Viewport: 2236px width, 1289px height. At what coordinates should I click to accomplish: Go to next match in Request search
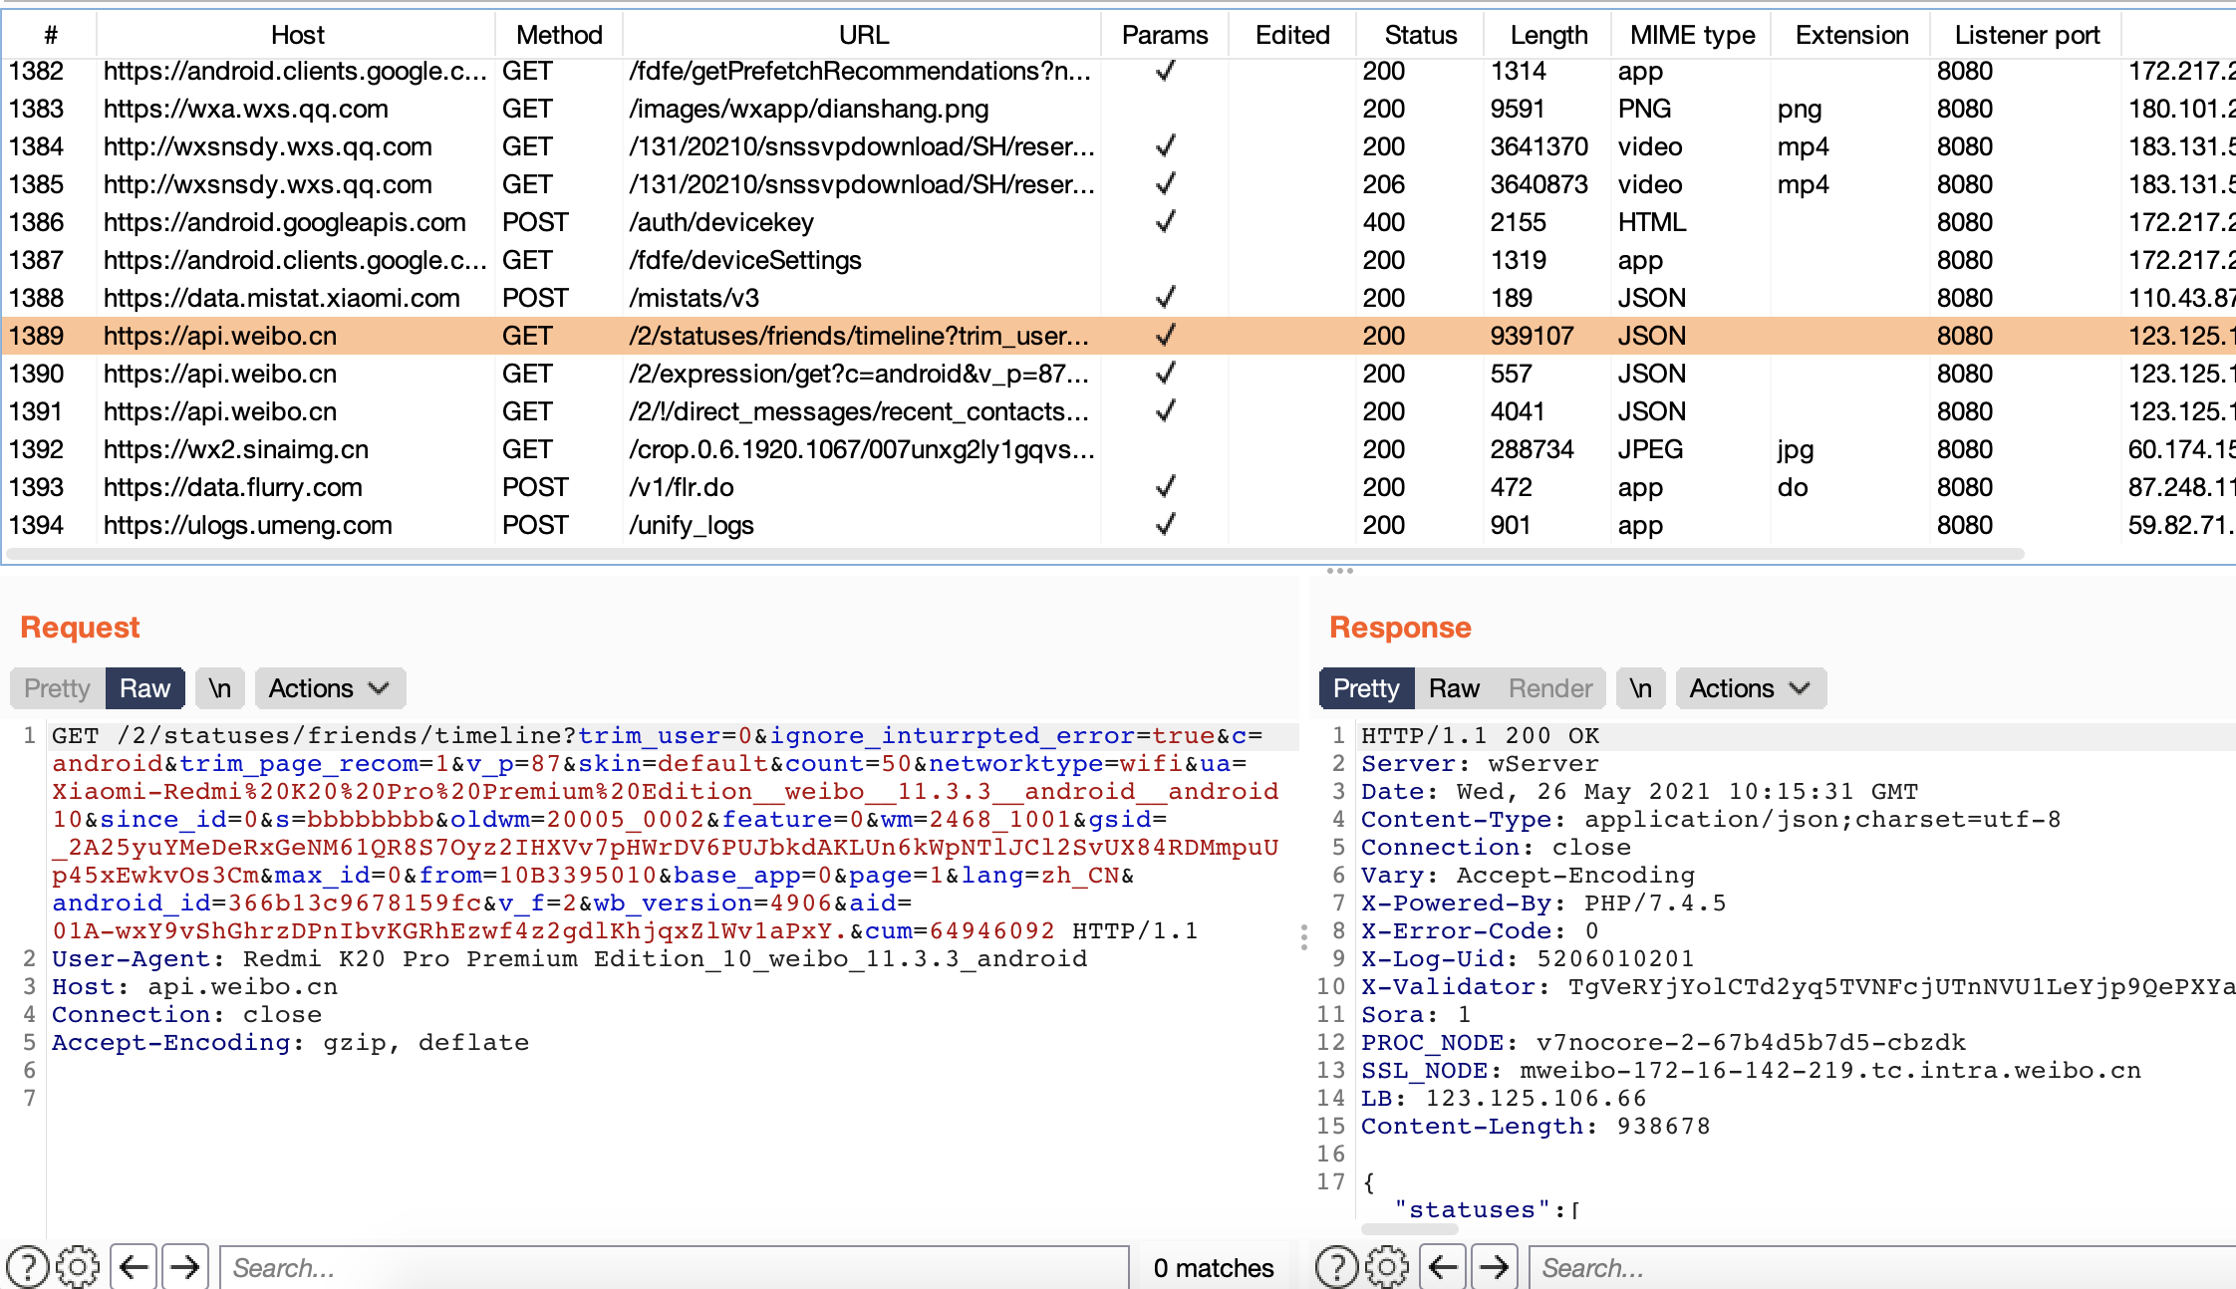pos(185,1267)
